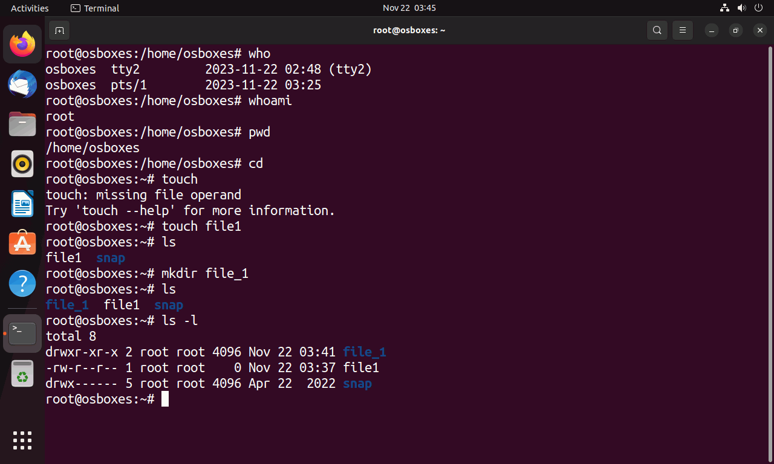Open the Help application
774x464 pixels.
[x=22, y=283]
